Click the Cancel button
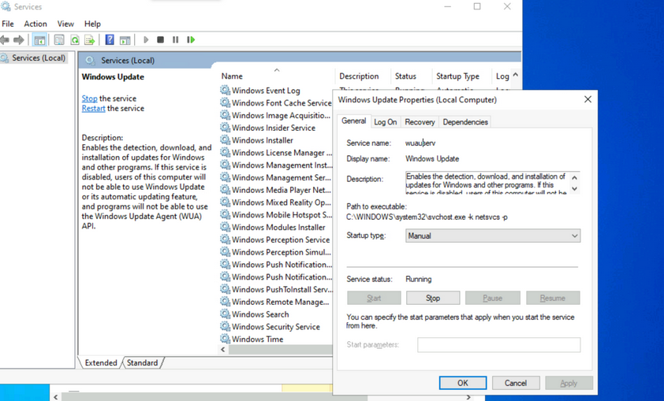664x401 pixels. pyautogui.click(x=516, y=383)
